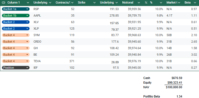Select the XLP ticker cell

36,29
